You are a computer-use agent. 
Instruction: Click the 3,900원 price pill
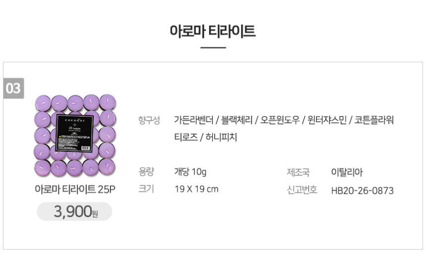pos(75,211)
